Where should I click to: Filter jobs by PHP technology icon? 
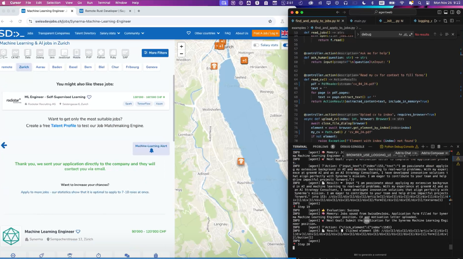coord(88,53)
